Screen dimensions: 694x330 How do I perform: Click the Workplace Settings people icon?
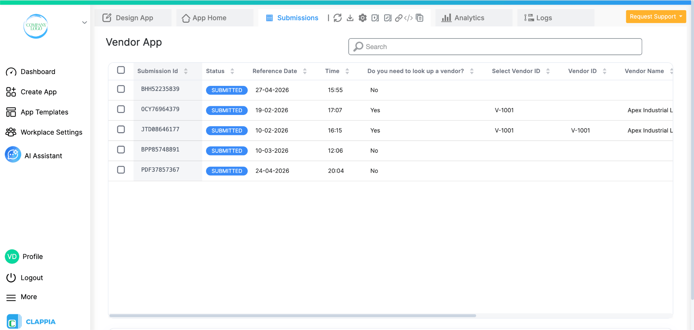click(x=11, y=132)
